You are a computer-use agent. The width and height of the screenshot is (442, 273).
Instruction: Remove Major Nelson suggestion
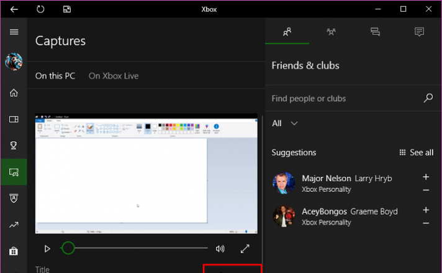click(x=426, y=190)
